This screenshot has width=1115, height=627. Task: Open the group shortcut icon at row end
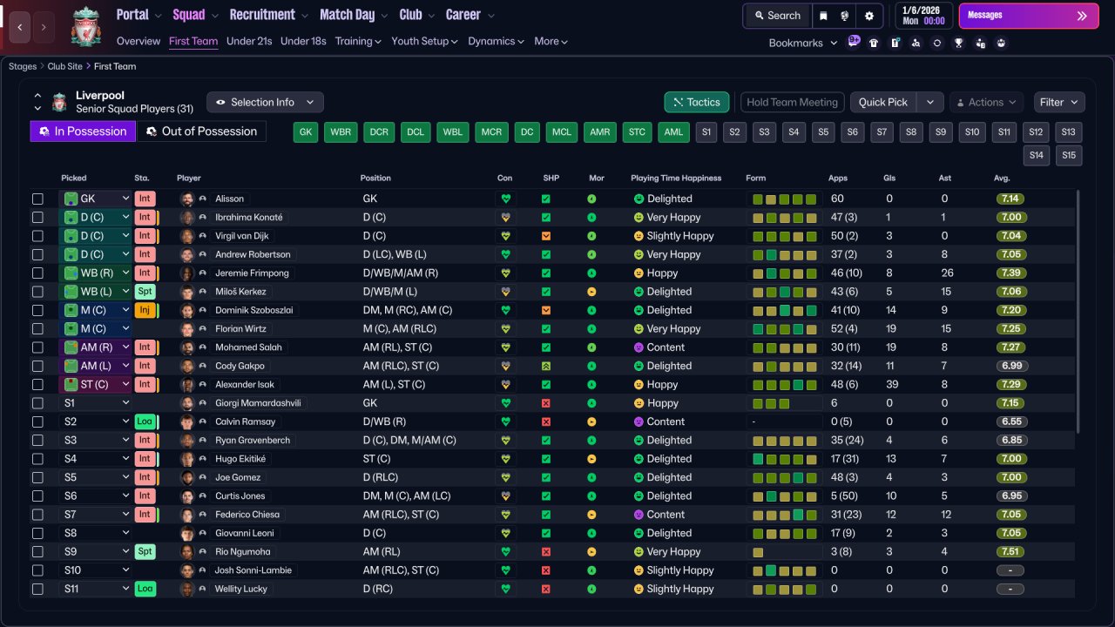[x=1001, y=43]
